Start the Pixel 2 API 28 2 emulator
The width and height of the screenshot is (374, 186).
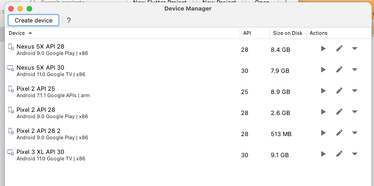[323, 133]
